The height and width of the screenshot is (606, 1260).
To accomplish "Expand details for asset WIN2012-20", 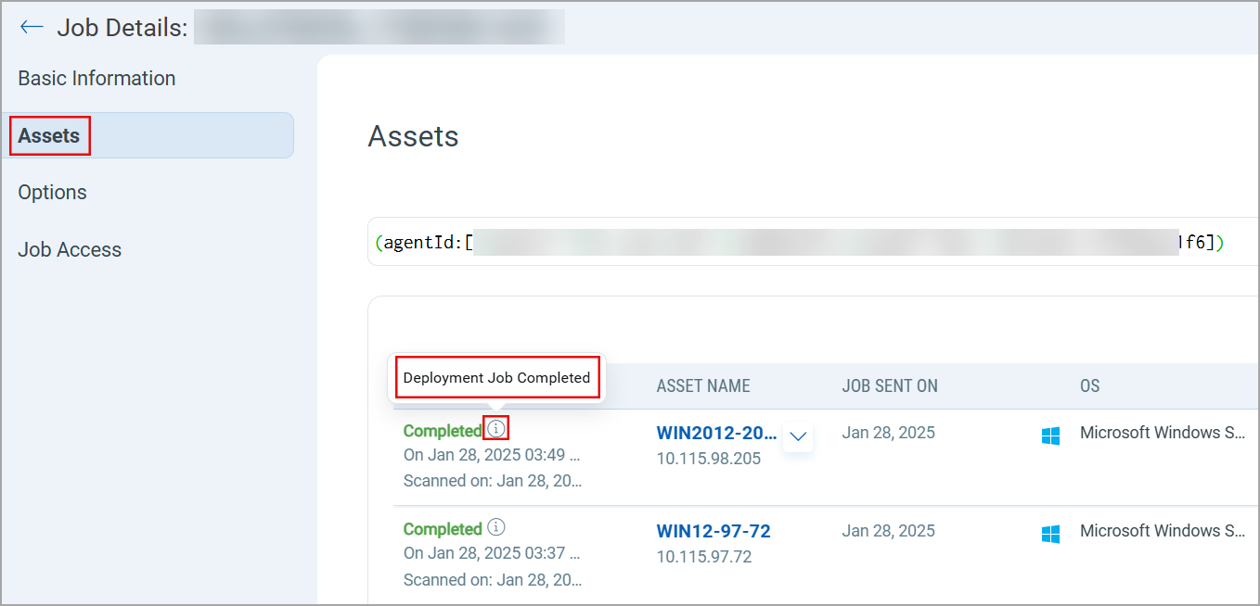I will [798, 436].
